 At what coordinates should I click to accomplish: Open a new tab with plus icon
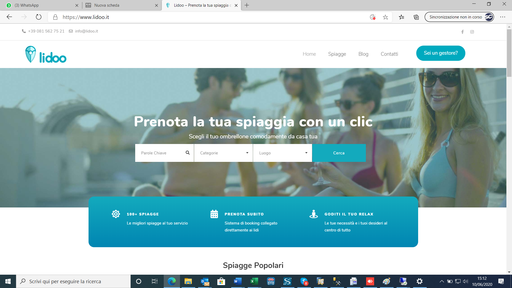click(247, 5)
